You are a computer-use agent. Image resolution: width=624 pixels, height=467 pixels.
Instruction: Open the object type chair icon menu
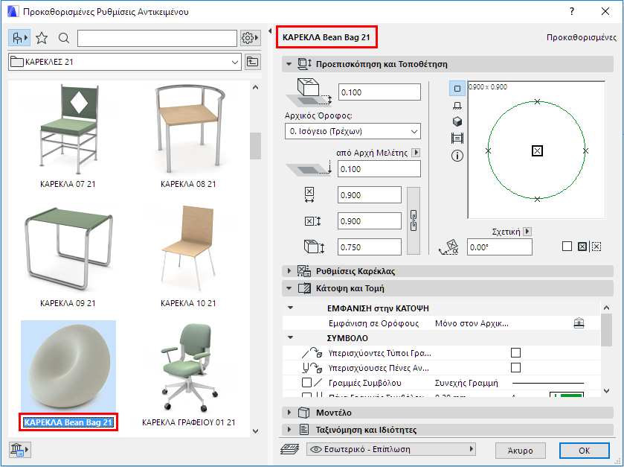(x=19, y=38)
